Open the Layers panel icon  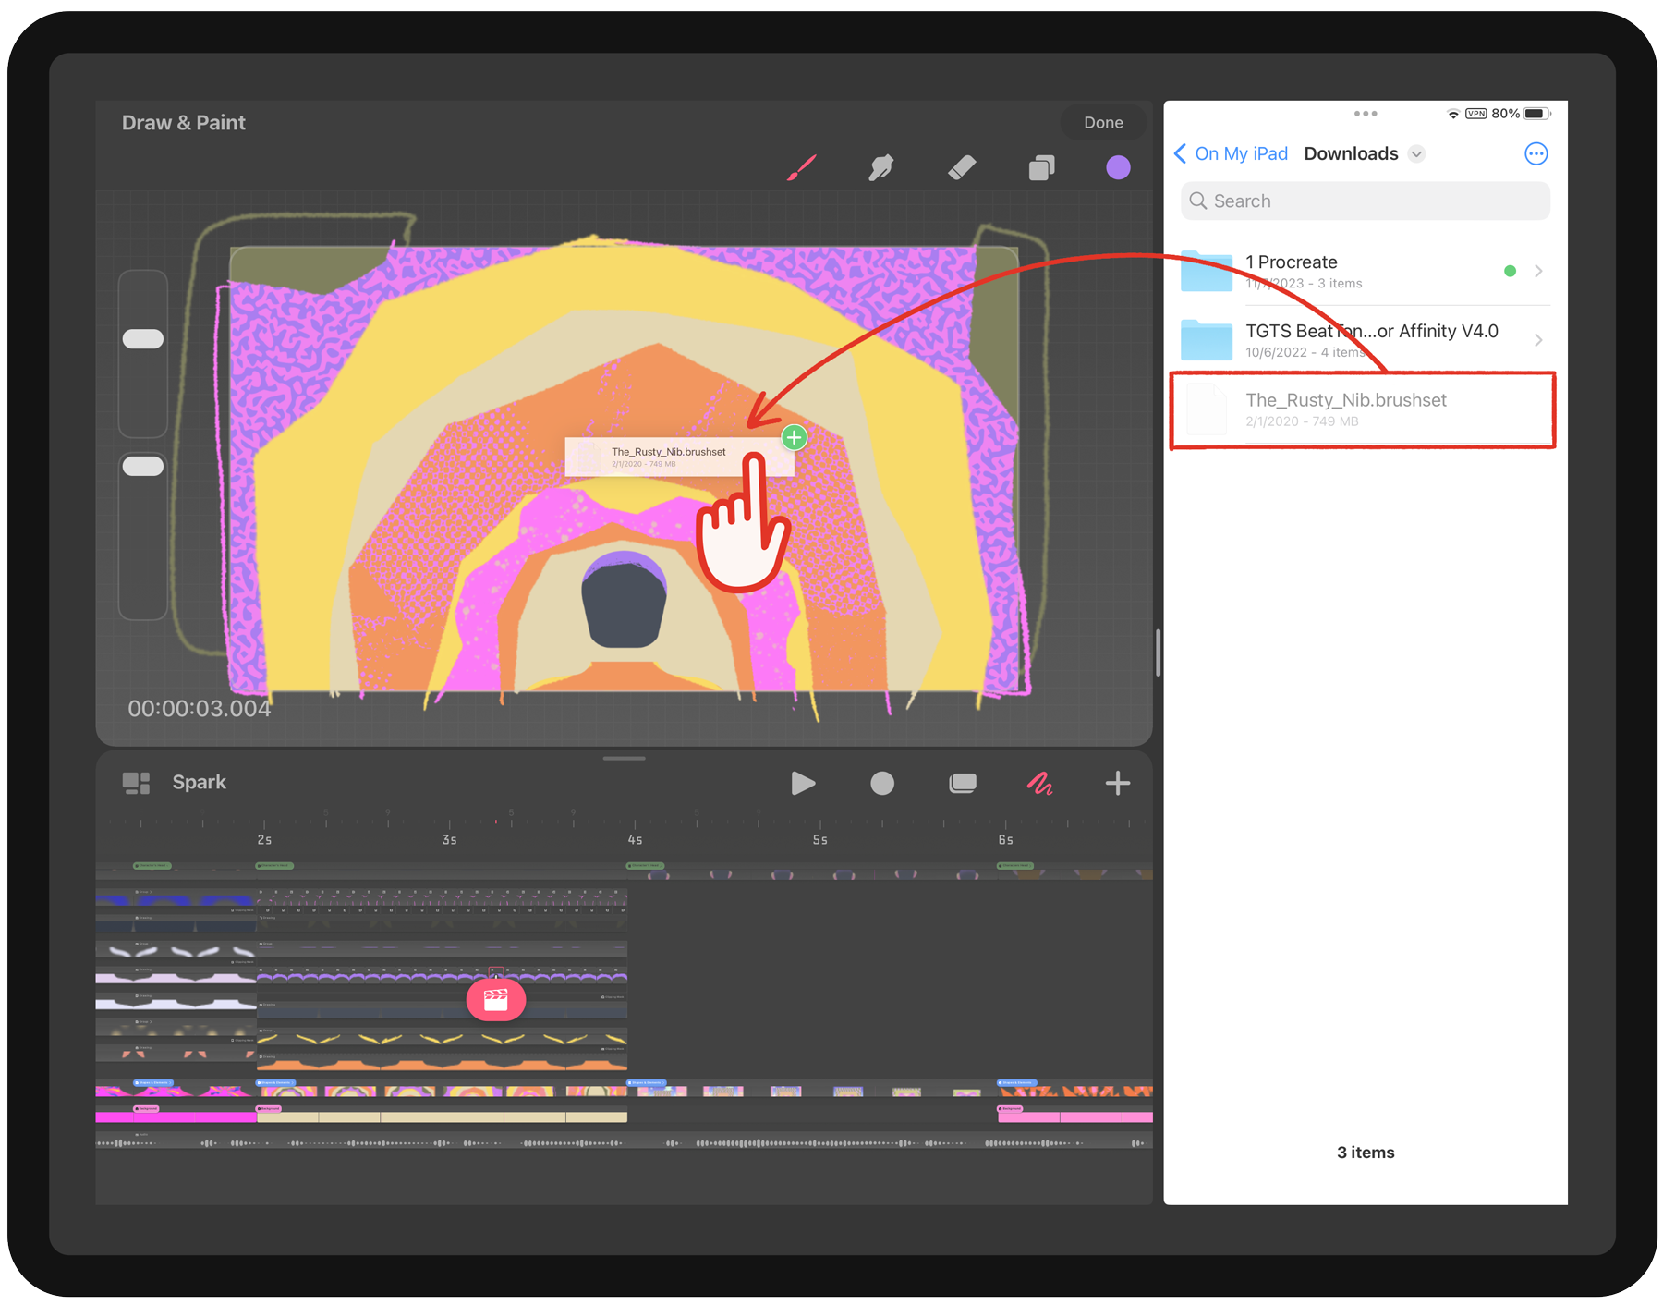1041,168
